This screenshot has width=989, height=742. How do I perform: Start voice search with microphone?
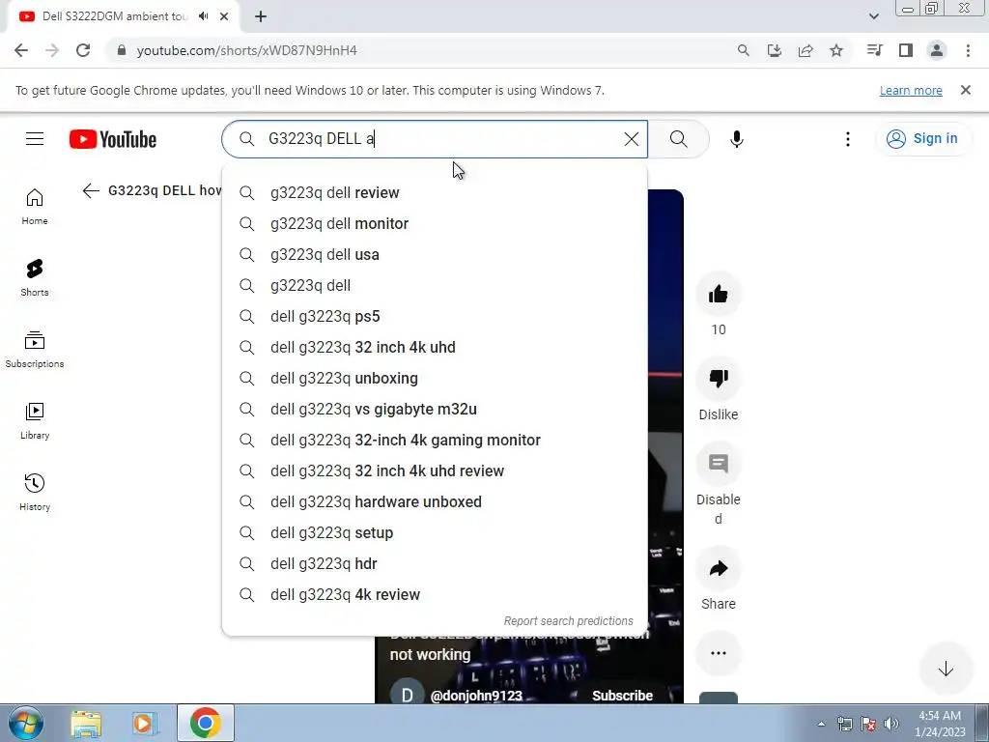737,139
